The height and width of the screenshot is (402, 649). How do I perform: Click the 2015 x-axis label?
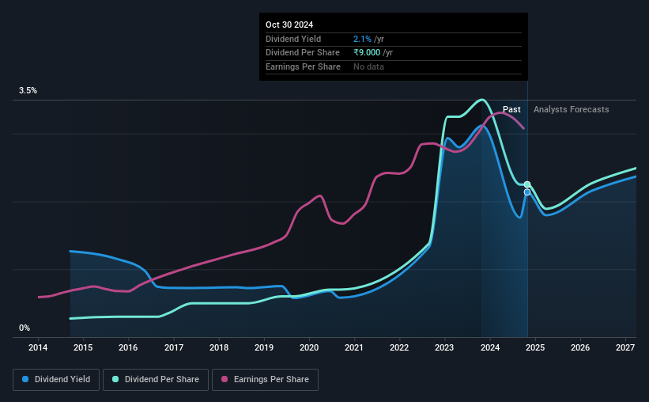(83, 347)
